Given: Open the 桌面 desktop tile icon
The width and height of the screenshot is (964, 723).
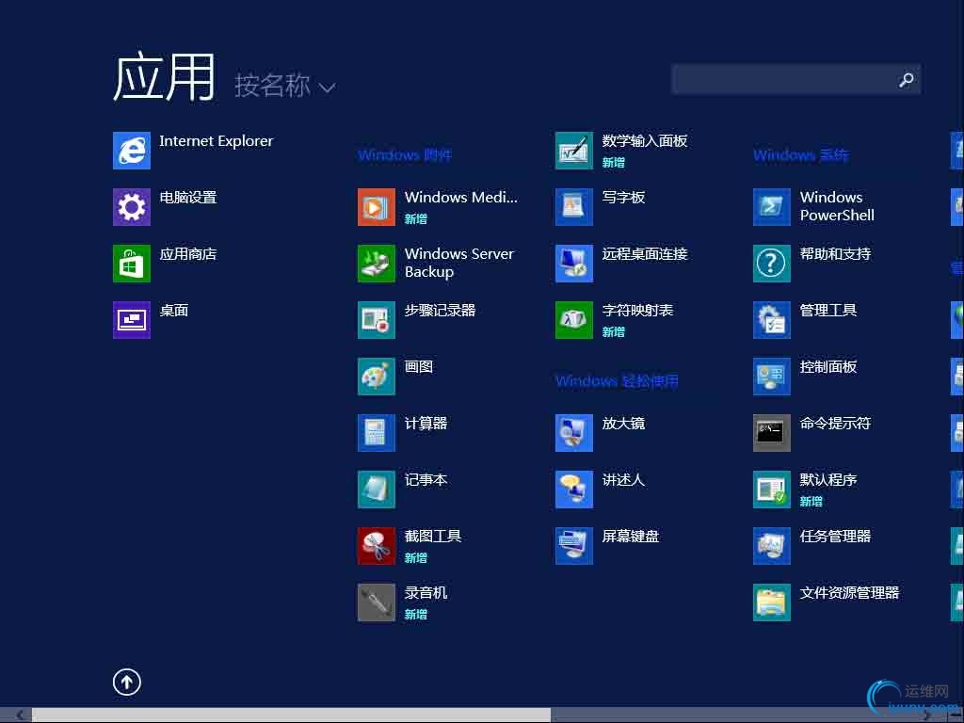Looking at the screenshot, I should coord(132,320).
